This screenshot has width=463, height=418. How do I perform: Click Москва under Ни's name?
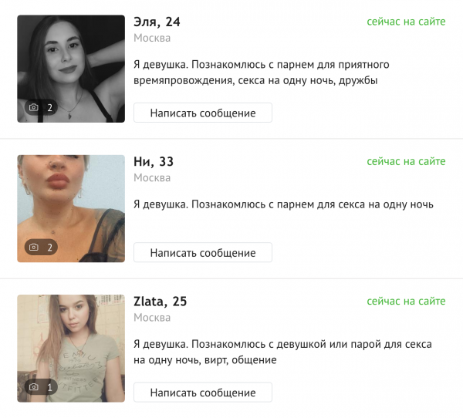click(152, 177)
